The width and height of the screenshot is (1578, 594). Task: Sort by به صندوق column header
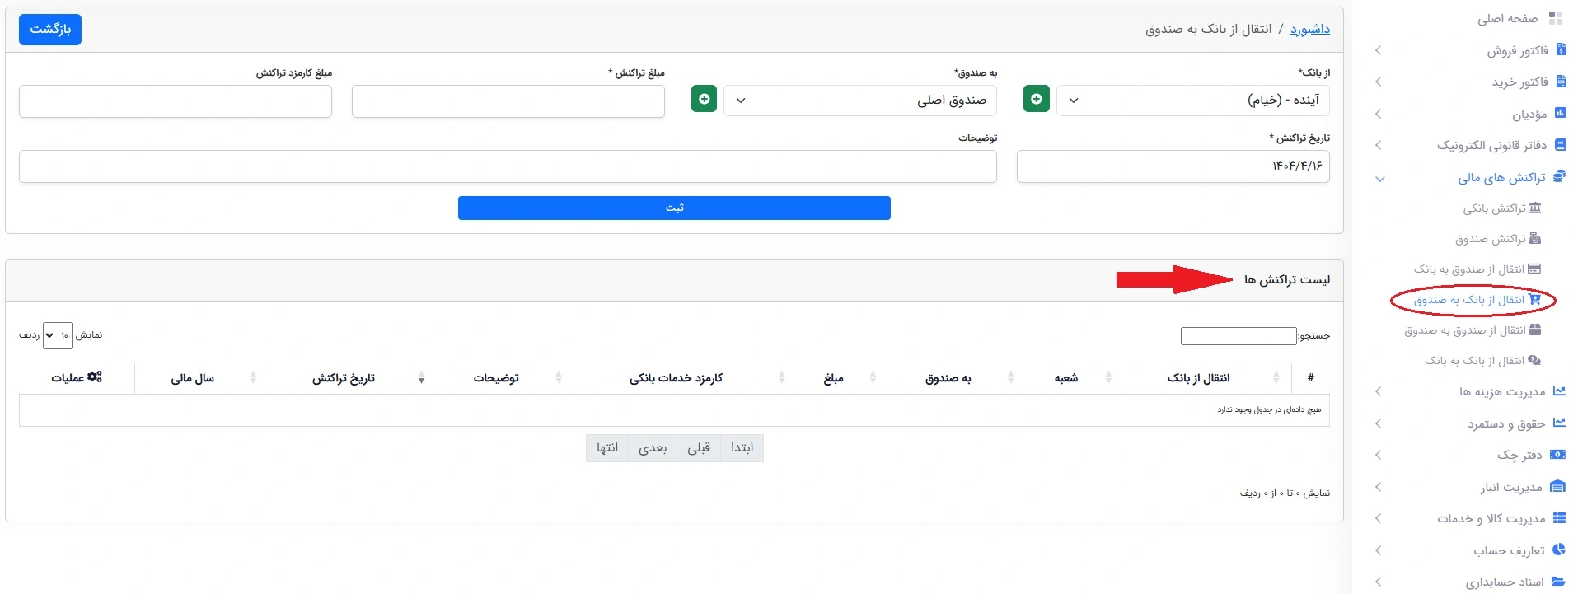[948, 378]
